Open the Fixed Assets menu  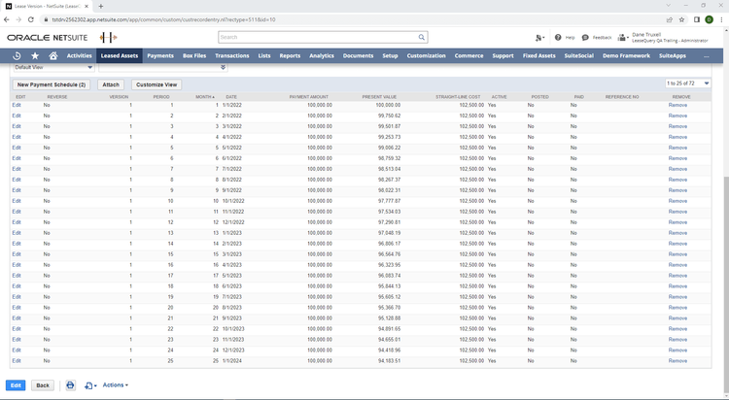click(x=538, y=55)
